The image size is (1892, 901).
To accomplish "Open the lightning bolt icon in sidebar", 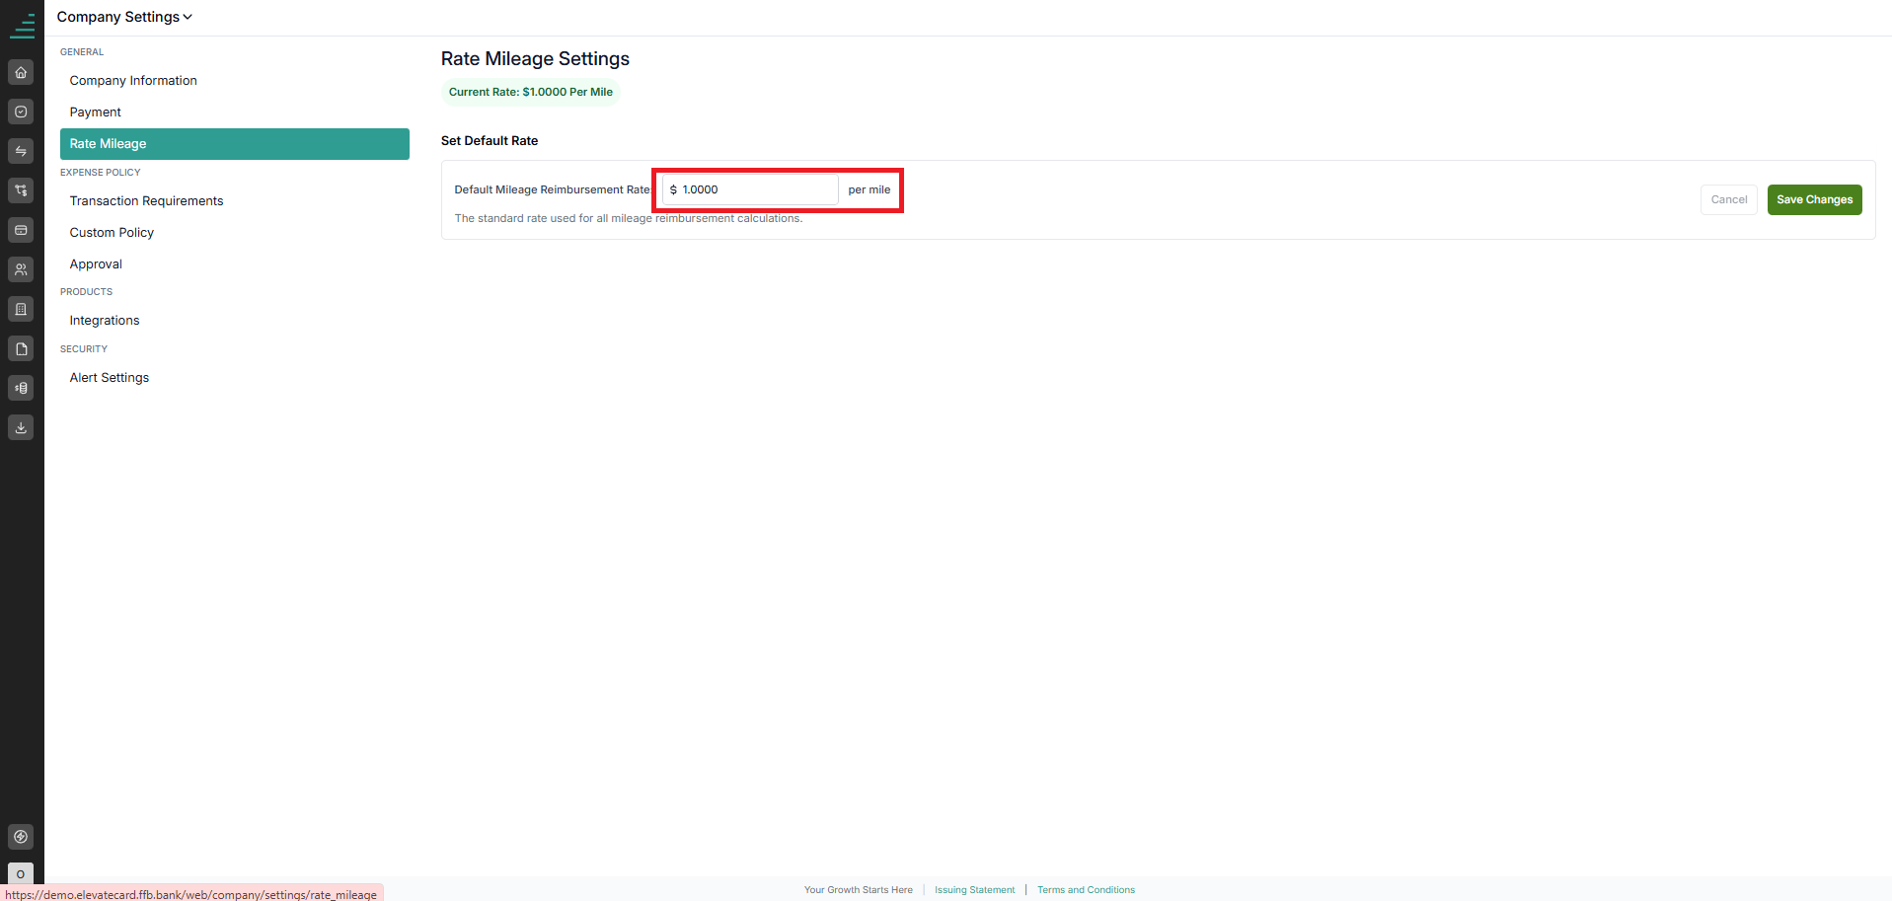I will pyautogui.click(x=21, y=837).
